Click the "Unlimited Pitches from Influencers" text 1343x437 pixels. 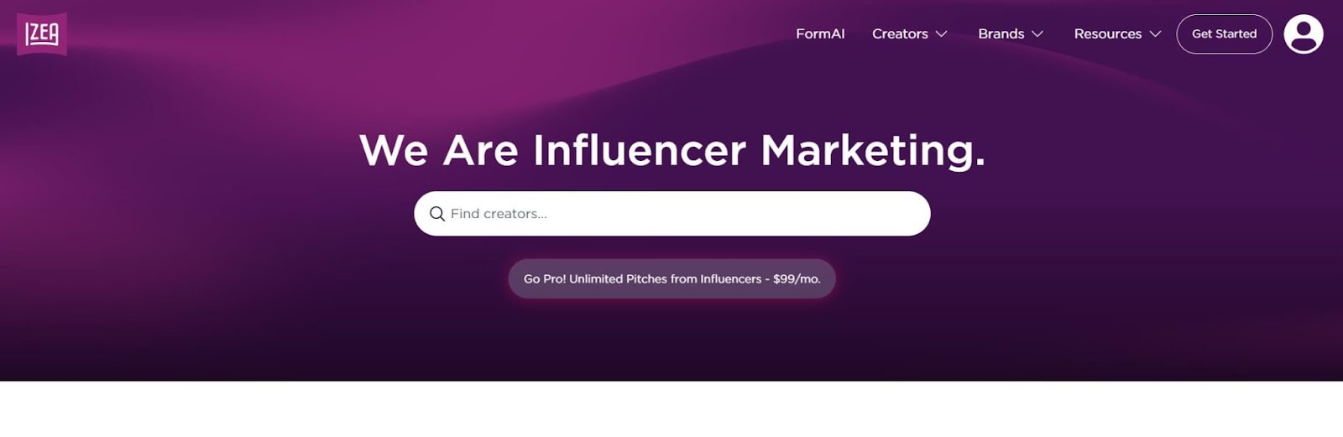665,279
